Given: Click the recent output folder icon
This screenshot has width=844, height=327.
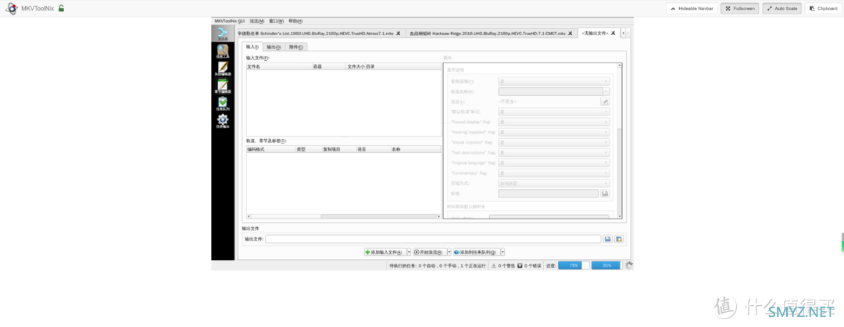Looking at the screenshot, I should (x=619, y=239).
